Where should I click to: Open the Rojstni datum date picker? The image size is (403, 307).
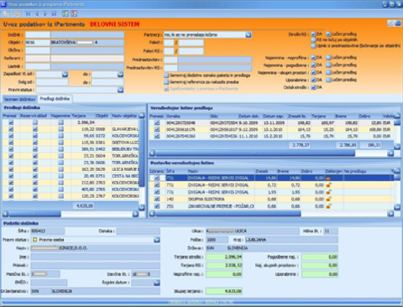pos(157,283)
